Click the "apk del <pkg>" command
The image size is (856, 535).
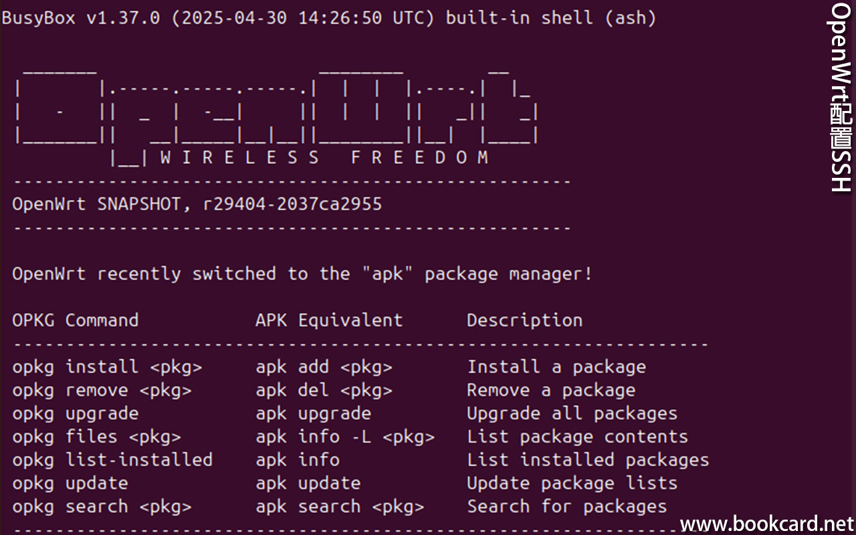click(x=324, y=391)
